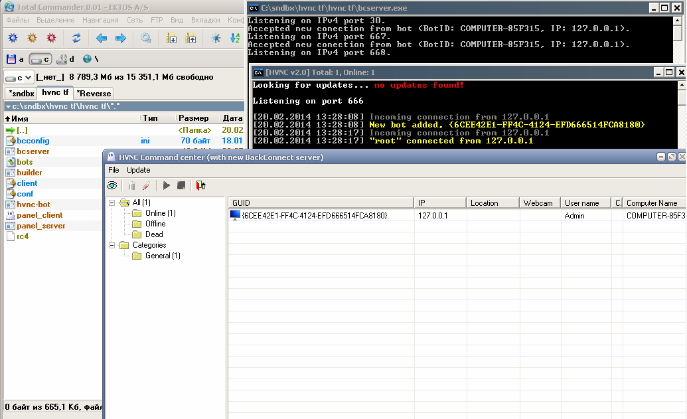687x419 pixels.
Task: Sort bots by User name column header
Action: (x=586, y=203)
